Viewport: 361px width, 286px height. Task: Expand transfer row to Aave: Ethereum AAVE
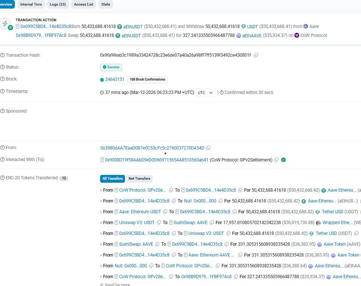click(101, 255)
